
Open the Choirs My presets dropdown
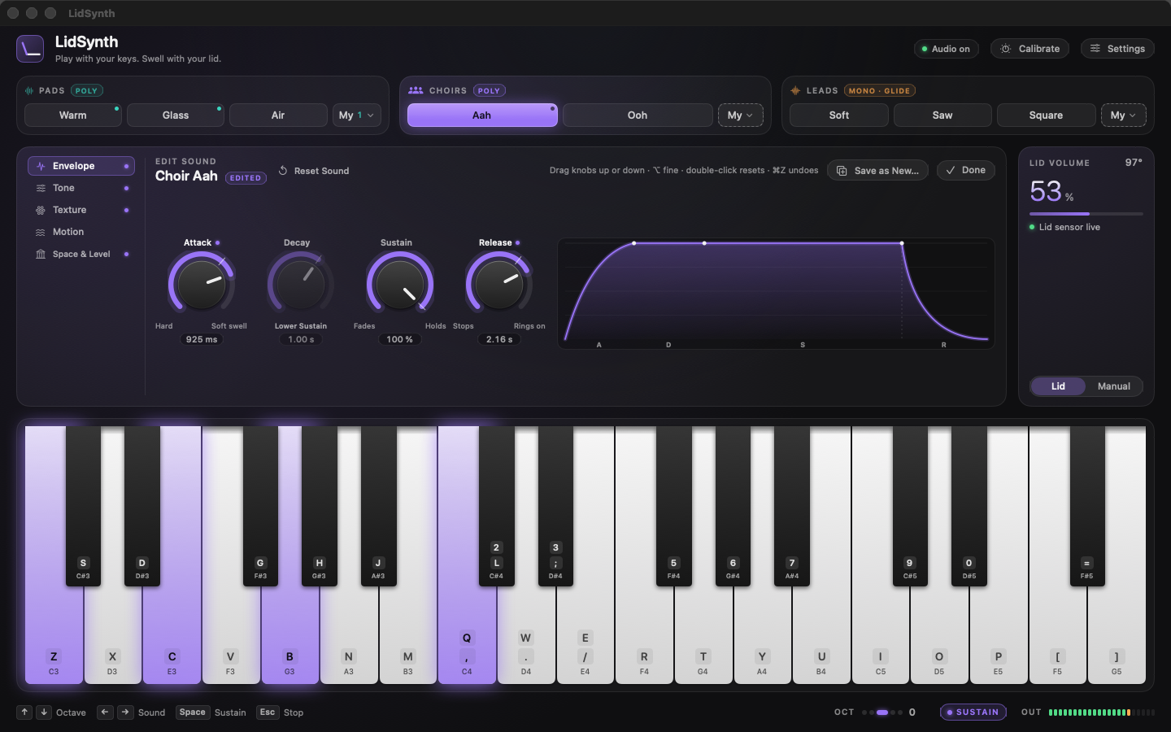740,115
